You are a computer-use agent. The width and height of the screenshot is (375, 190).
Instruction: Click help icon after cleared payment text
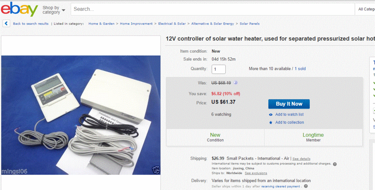click(306, 186)
